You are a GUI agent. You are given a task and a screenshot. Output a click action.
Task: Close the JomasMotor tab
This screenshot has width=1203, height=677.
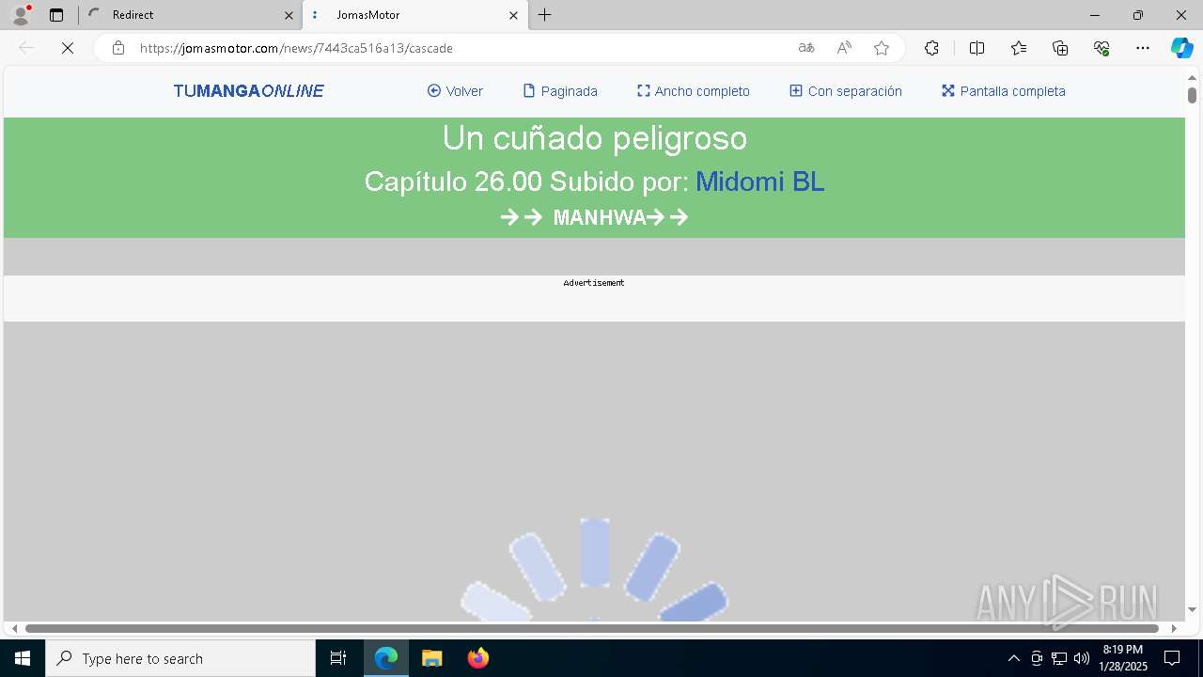coord(513,15)
